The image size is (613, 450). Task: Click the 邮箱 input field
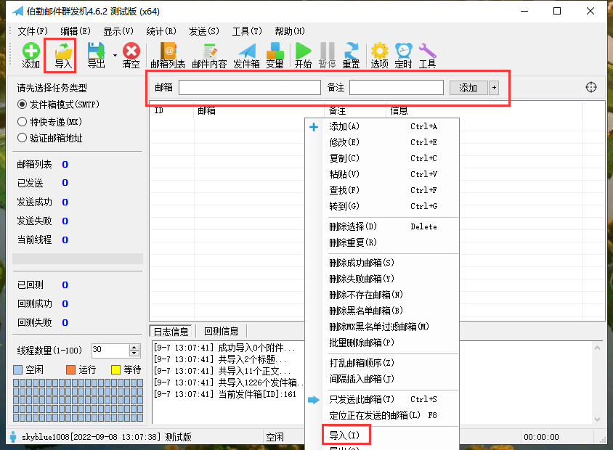pos(250,88)
